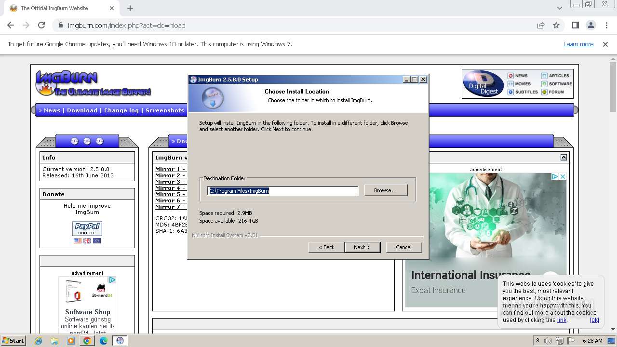
Task: Open Chrome three-dot menu
Action: (606, 26)
